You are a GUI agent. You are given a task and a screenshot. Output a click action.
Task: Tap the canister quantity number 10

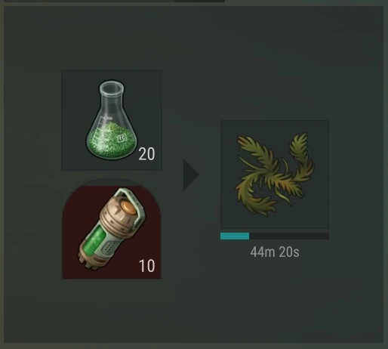pos(147,266)
